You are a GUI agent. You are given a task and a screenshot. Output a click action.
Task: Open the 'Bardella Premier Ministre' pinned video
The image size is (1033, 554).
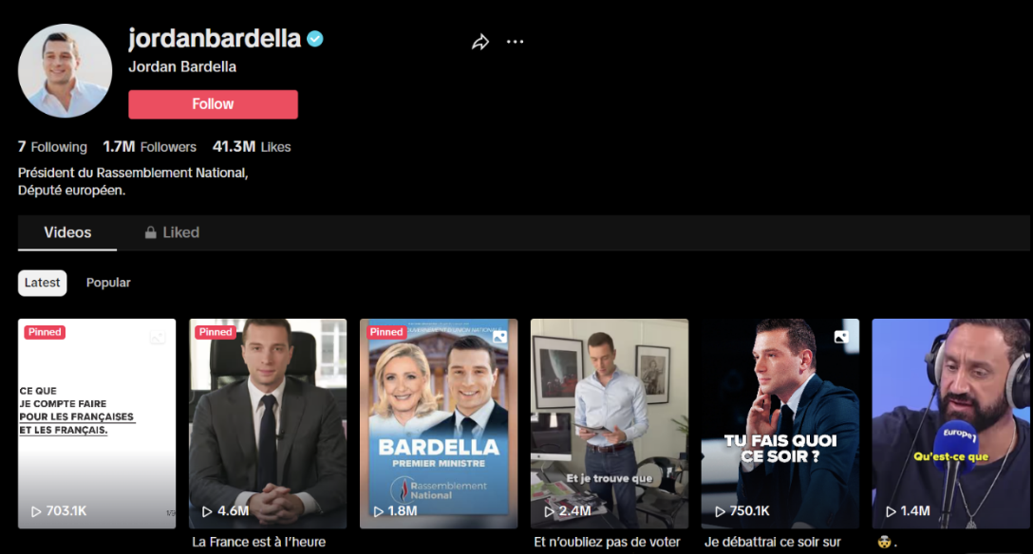pos(439,424)
